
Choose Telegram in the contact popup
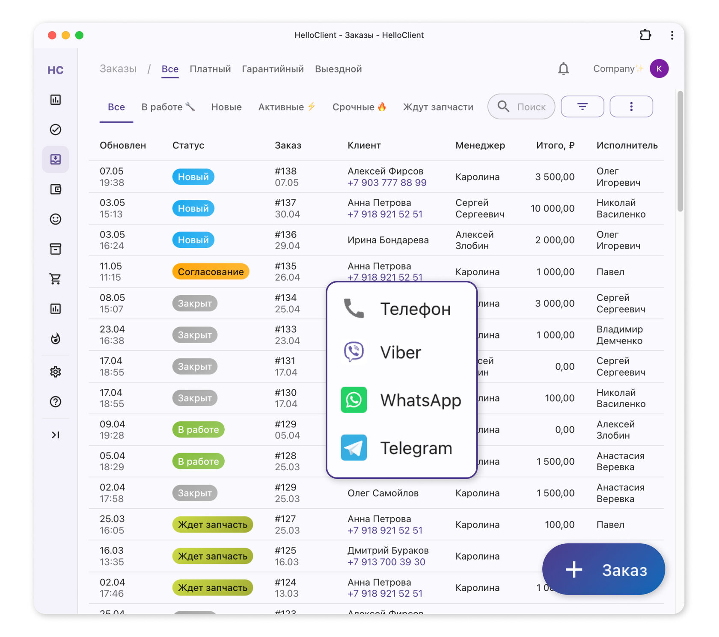[401, 448]
